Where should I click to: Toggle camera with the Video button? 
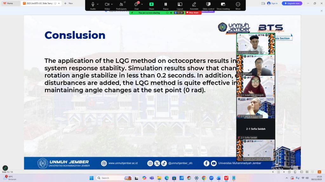(x=107, y=4)
